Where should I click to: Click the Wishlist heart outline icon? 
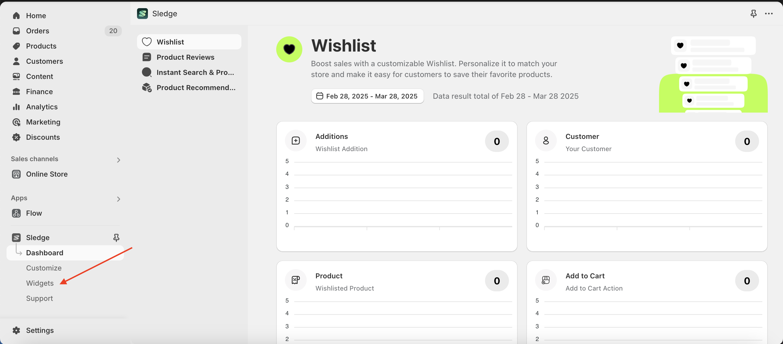pyautogui.click(x=147, y=42)
